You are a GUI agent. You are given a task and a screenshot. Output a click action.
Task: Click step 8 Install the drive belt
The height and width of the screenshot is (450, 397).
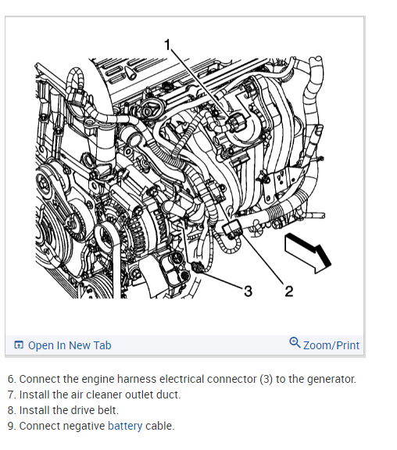(63, 410)
